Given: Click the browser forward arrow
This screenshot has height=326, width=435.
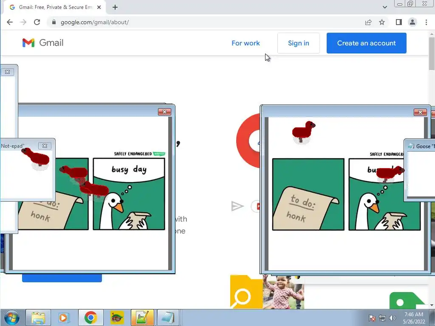Looking at the screenshot, I should coord(24,22).
